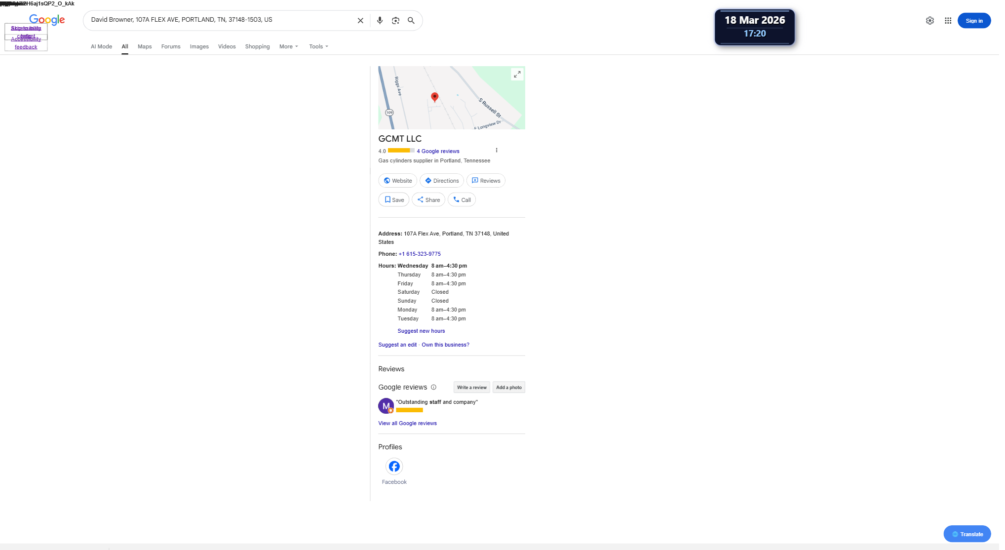Open Facebook profile icon
1005x550 pixels.
pos(394,467)
